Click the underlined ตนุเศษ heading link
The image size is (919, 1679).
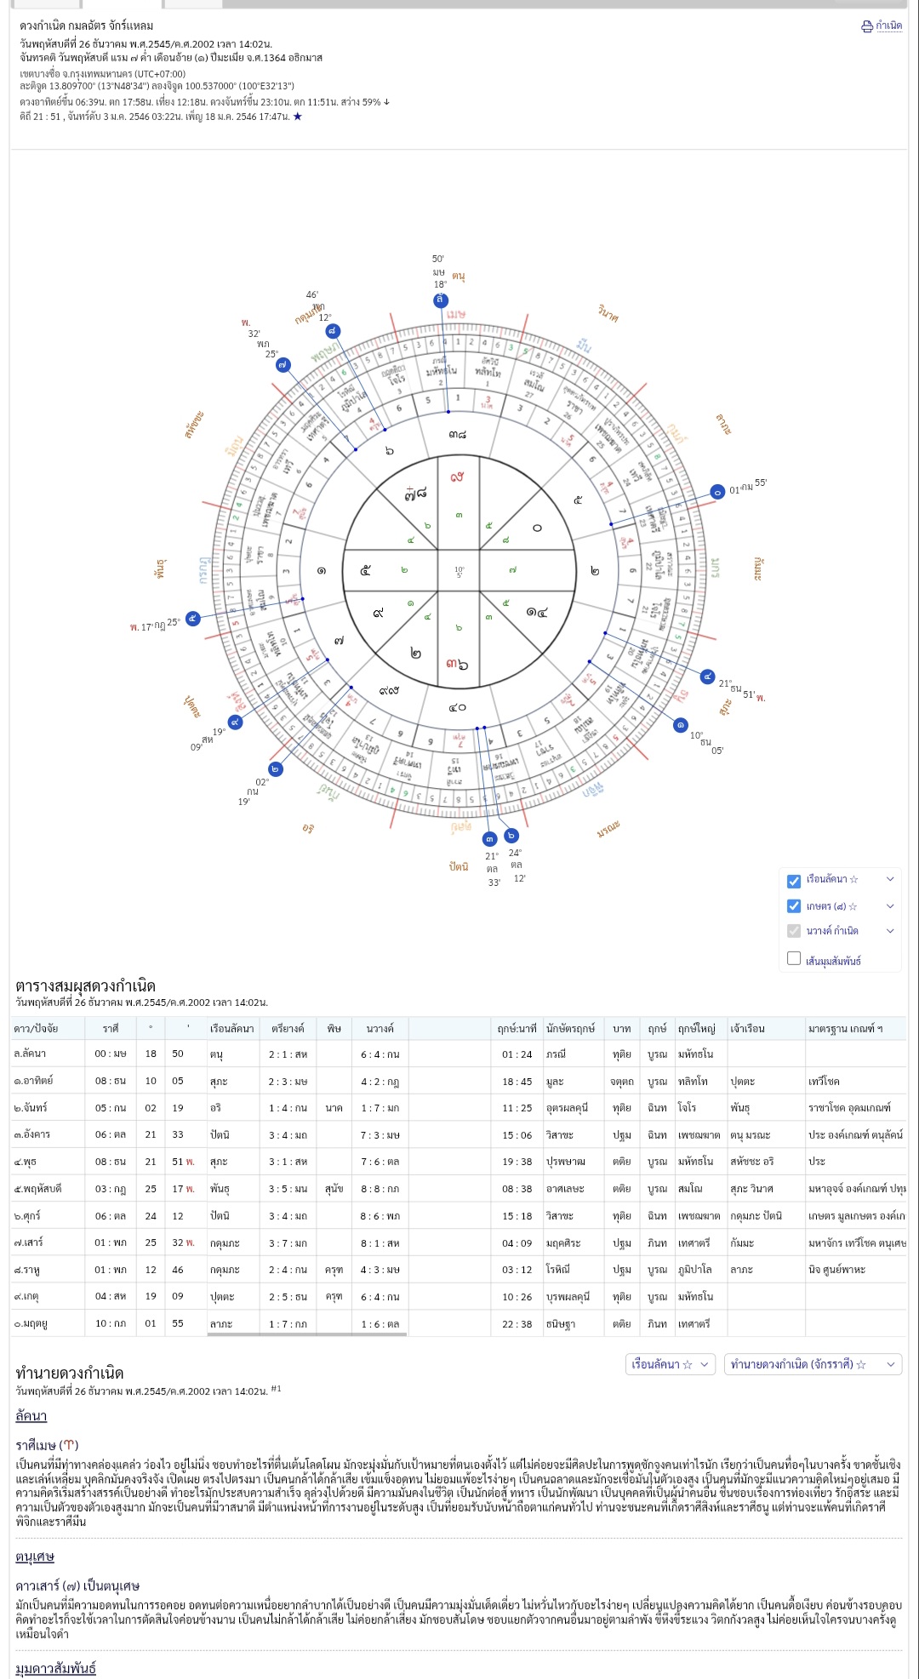(35, 1556)
